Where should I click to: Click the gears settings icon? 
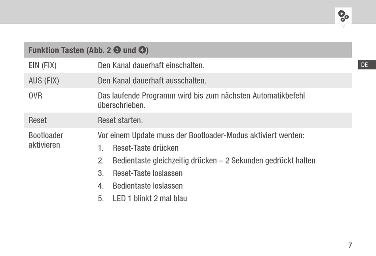(x=343, y=16)
